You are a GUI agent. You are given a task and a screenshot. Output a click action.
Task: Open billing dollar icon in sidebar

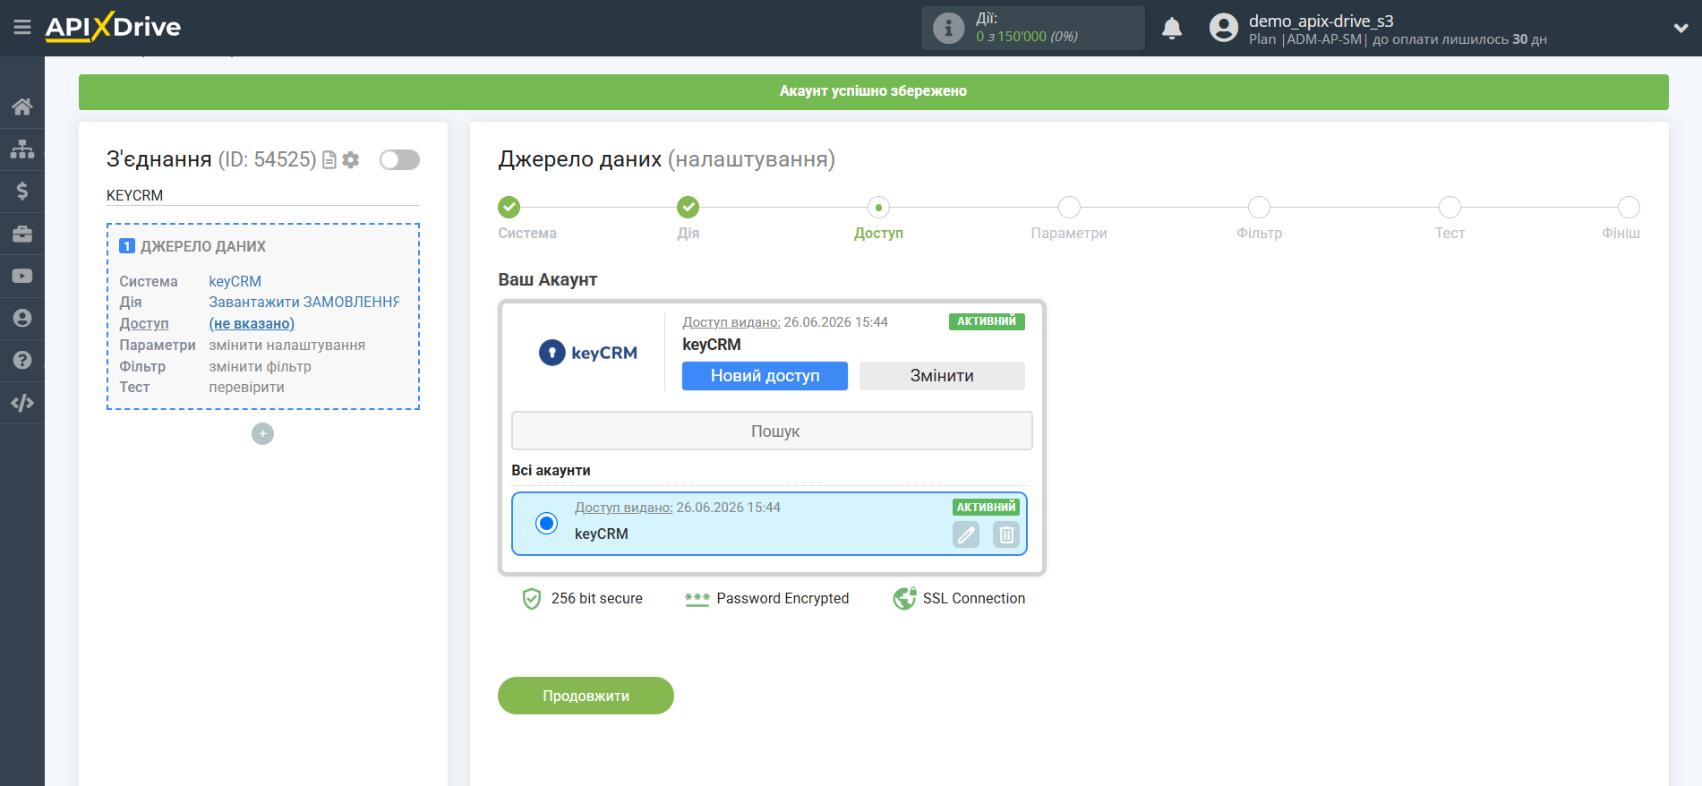[x=22, y=191]
